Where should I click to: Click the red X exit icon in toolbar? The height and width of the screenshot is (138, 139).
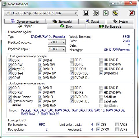pos(132,13)
